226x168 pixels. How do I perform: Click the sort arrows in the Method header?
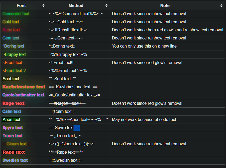pyautogui.click(x=106, y=5)
